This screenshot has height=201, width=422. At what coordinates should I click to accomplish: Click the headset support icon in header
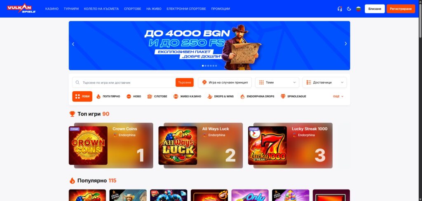(x=340, y=9)
